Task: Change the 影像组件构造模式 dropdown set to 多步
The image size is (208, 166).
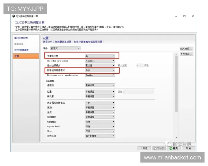Action: (100, 70)
